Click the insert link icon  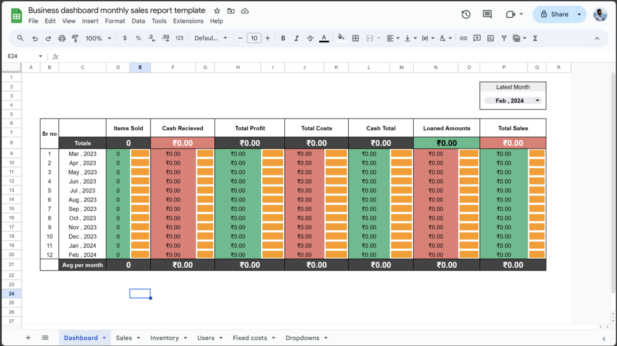[x=464, y=38]
